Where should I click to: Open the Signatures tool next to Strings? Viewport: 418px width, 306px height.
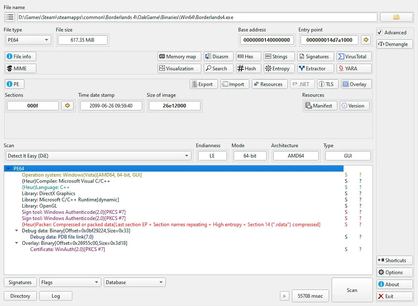316,56
